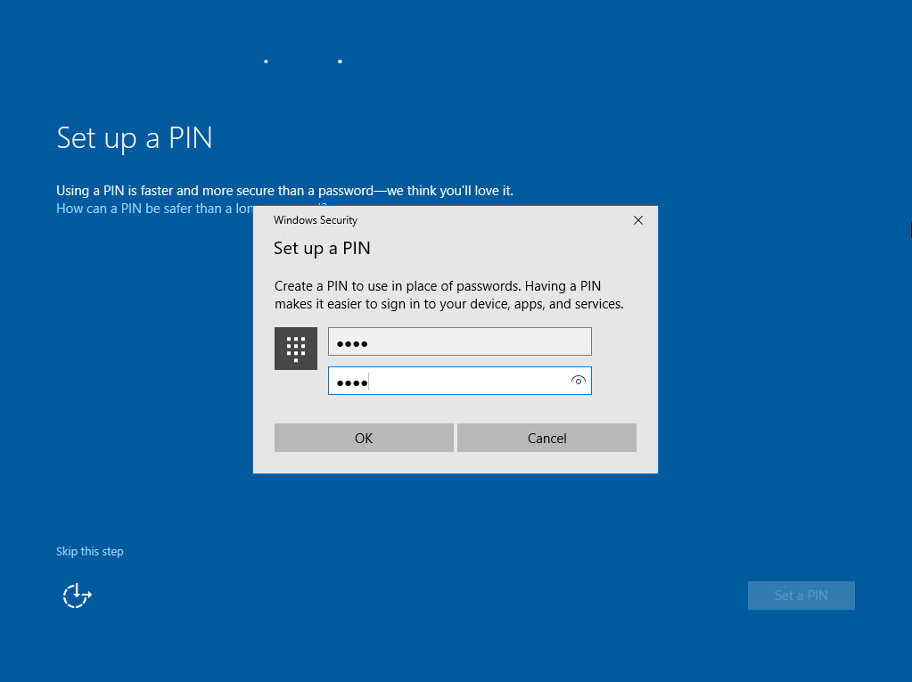
Task: Open the Ease of Access icon
Action: coord(77,596)
